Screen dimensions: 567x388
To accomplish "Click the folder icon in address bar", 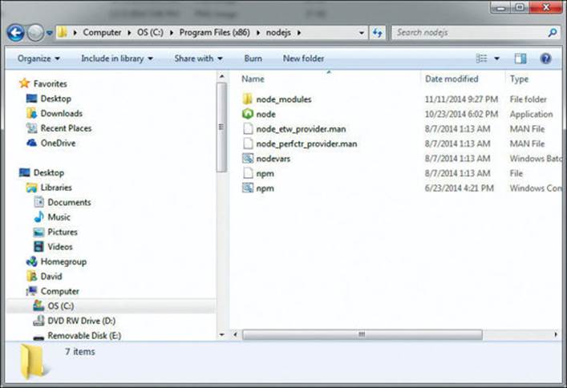I will 63,33.
